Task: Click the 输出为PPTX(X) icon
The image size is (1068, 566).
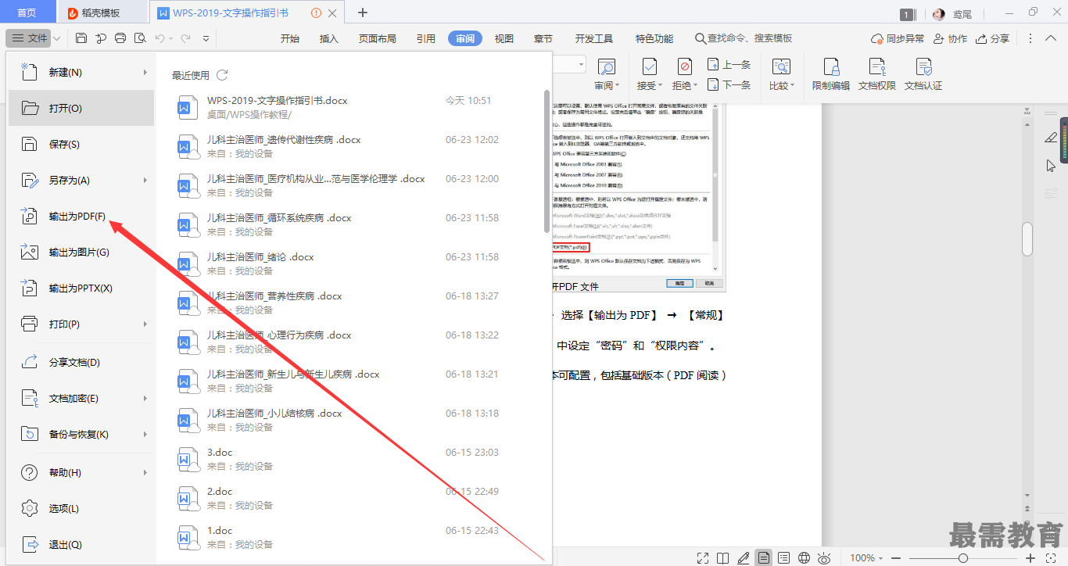Action: pos(29,288)
